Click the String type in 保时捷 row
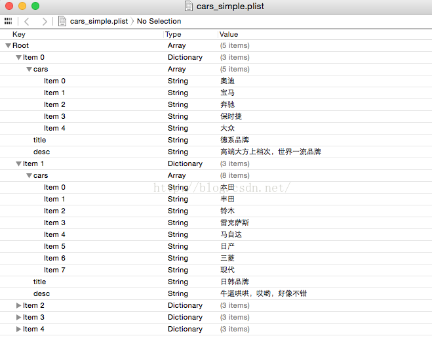Screen dimensions: 432x361 [x=178, y=117]
